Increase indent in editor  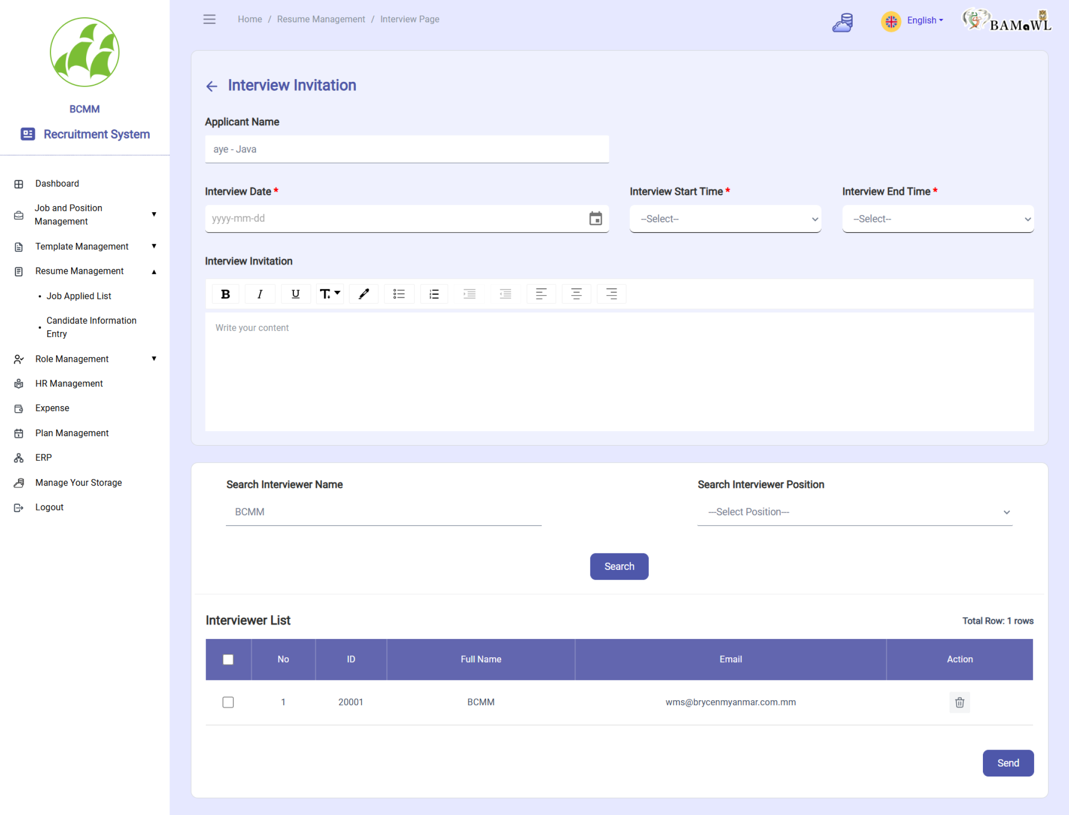(x=470, y=294)
